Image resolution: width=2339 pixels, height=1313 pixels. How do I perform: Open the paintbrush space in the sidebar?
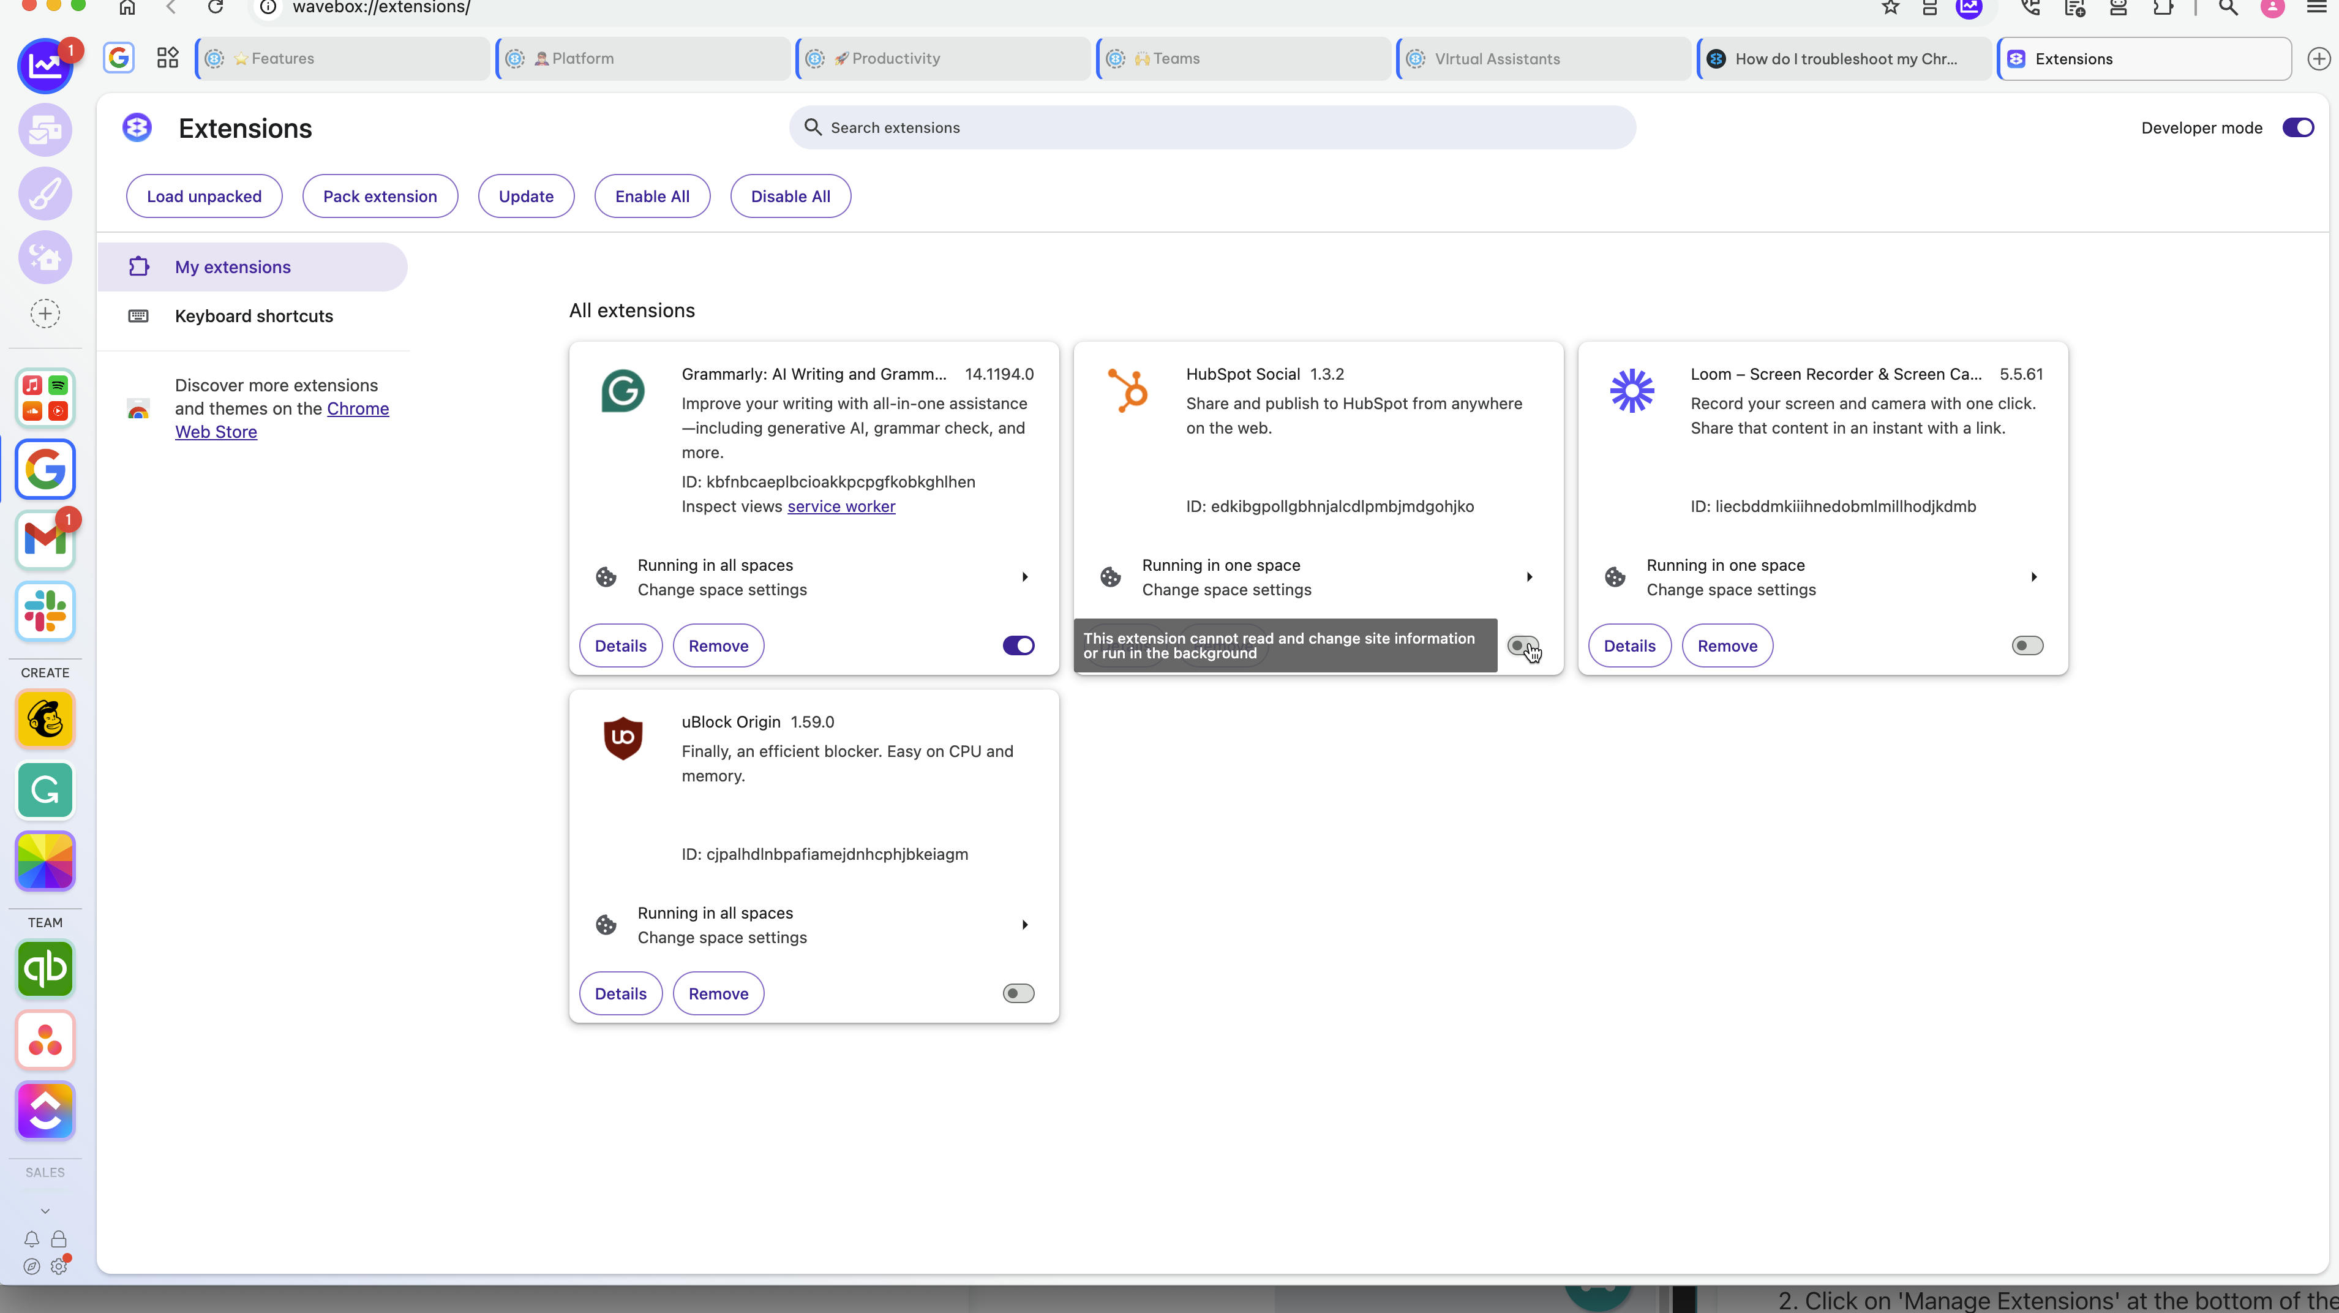(x=45, y=194)
